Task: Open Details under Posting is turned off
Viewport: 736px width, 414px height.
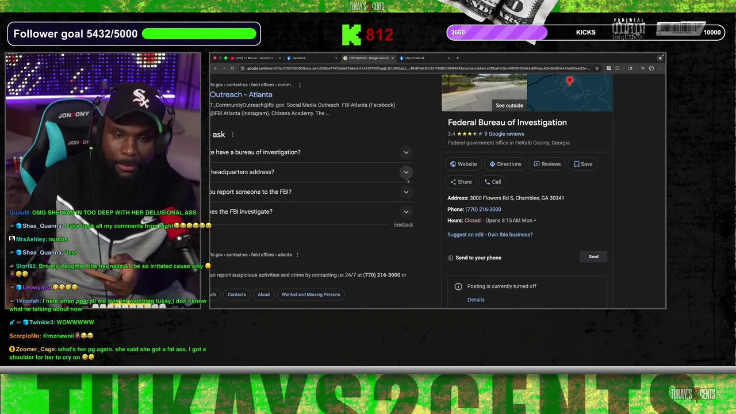Action: (476, 300)
